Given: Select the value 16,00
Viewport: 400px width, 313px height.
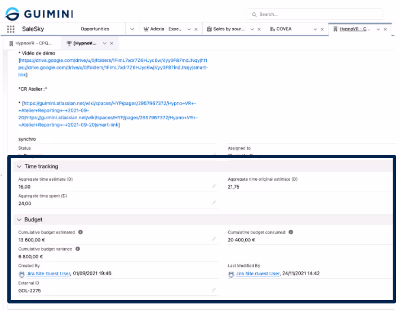Looking at the screenshot, I should 24,187.
